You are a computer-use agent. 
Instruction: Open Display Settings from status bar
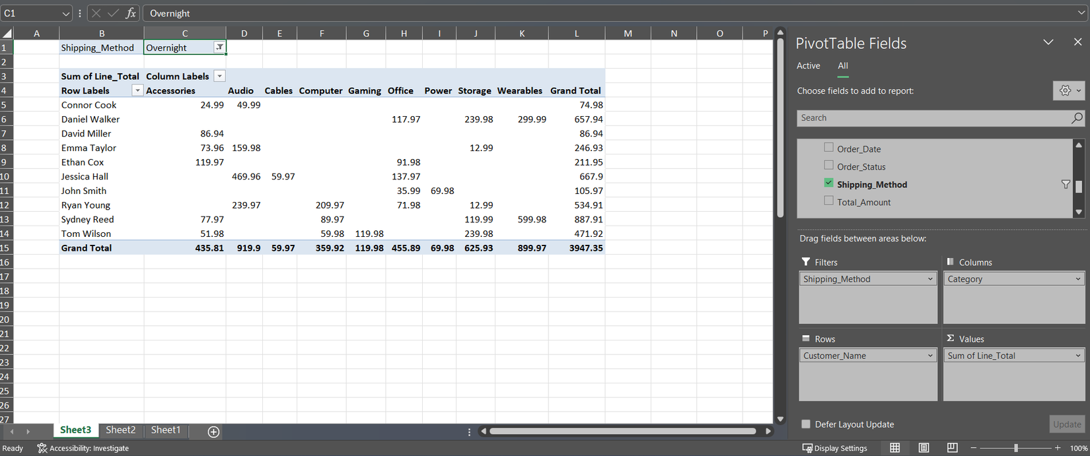(834, 448)
